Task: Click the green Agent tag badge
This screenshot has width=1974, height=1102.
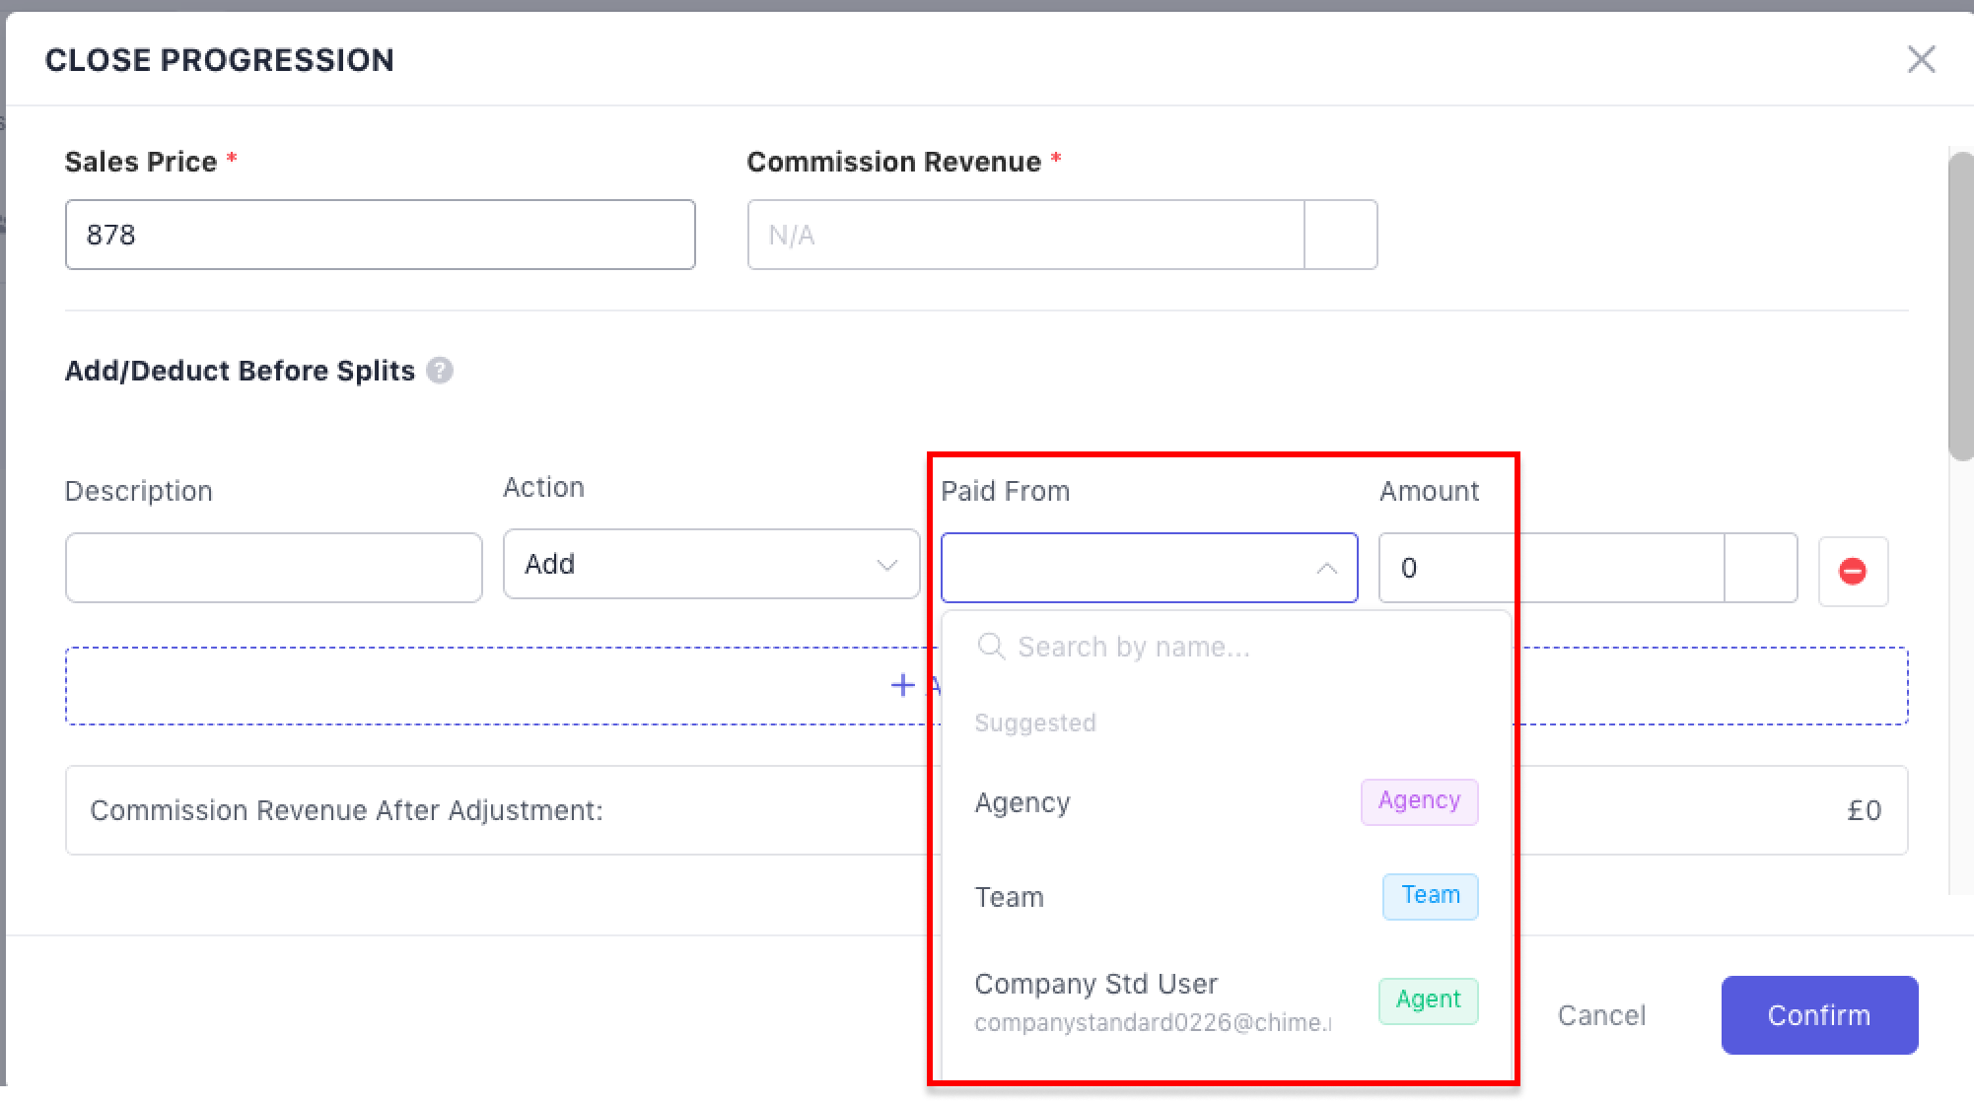Action: click(1428, 1000)
